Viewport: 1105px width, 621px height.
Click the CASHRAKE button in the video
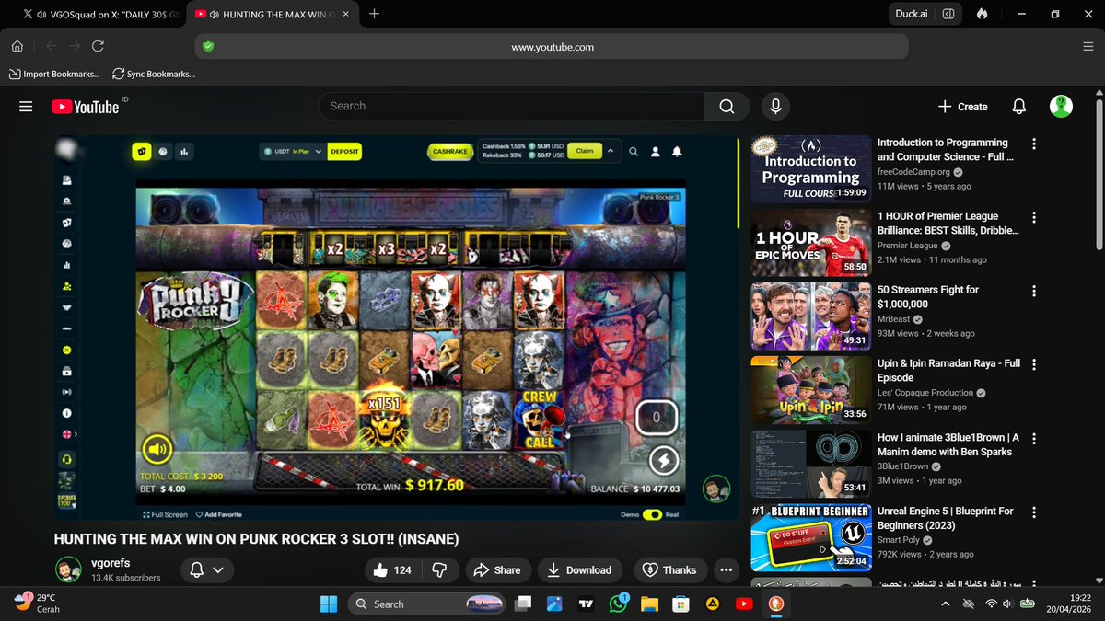(x=450, y=152)
